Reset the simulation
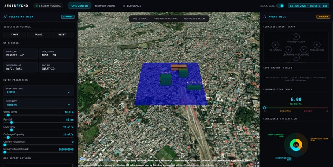The width and height of the screenshot is (333, 167). [62, 35]
